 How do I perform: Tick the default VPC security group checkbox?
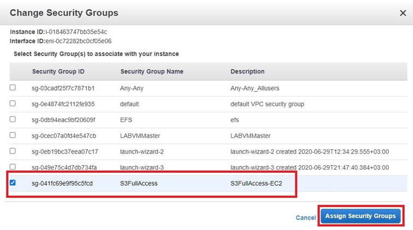[x=13, y=104]
